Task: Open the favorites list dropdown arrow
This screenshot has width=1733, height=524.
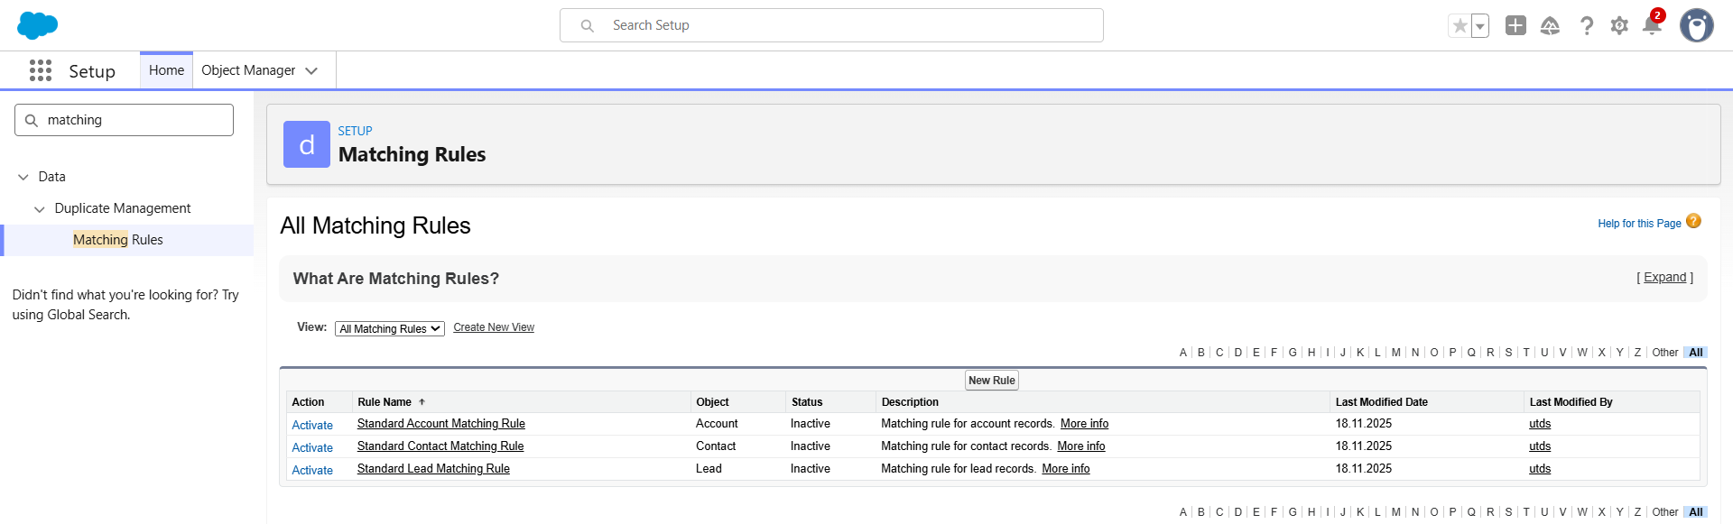Action: pyautogui.click(x=1480, y=26)
